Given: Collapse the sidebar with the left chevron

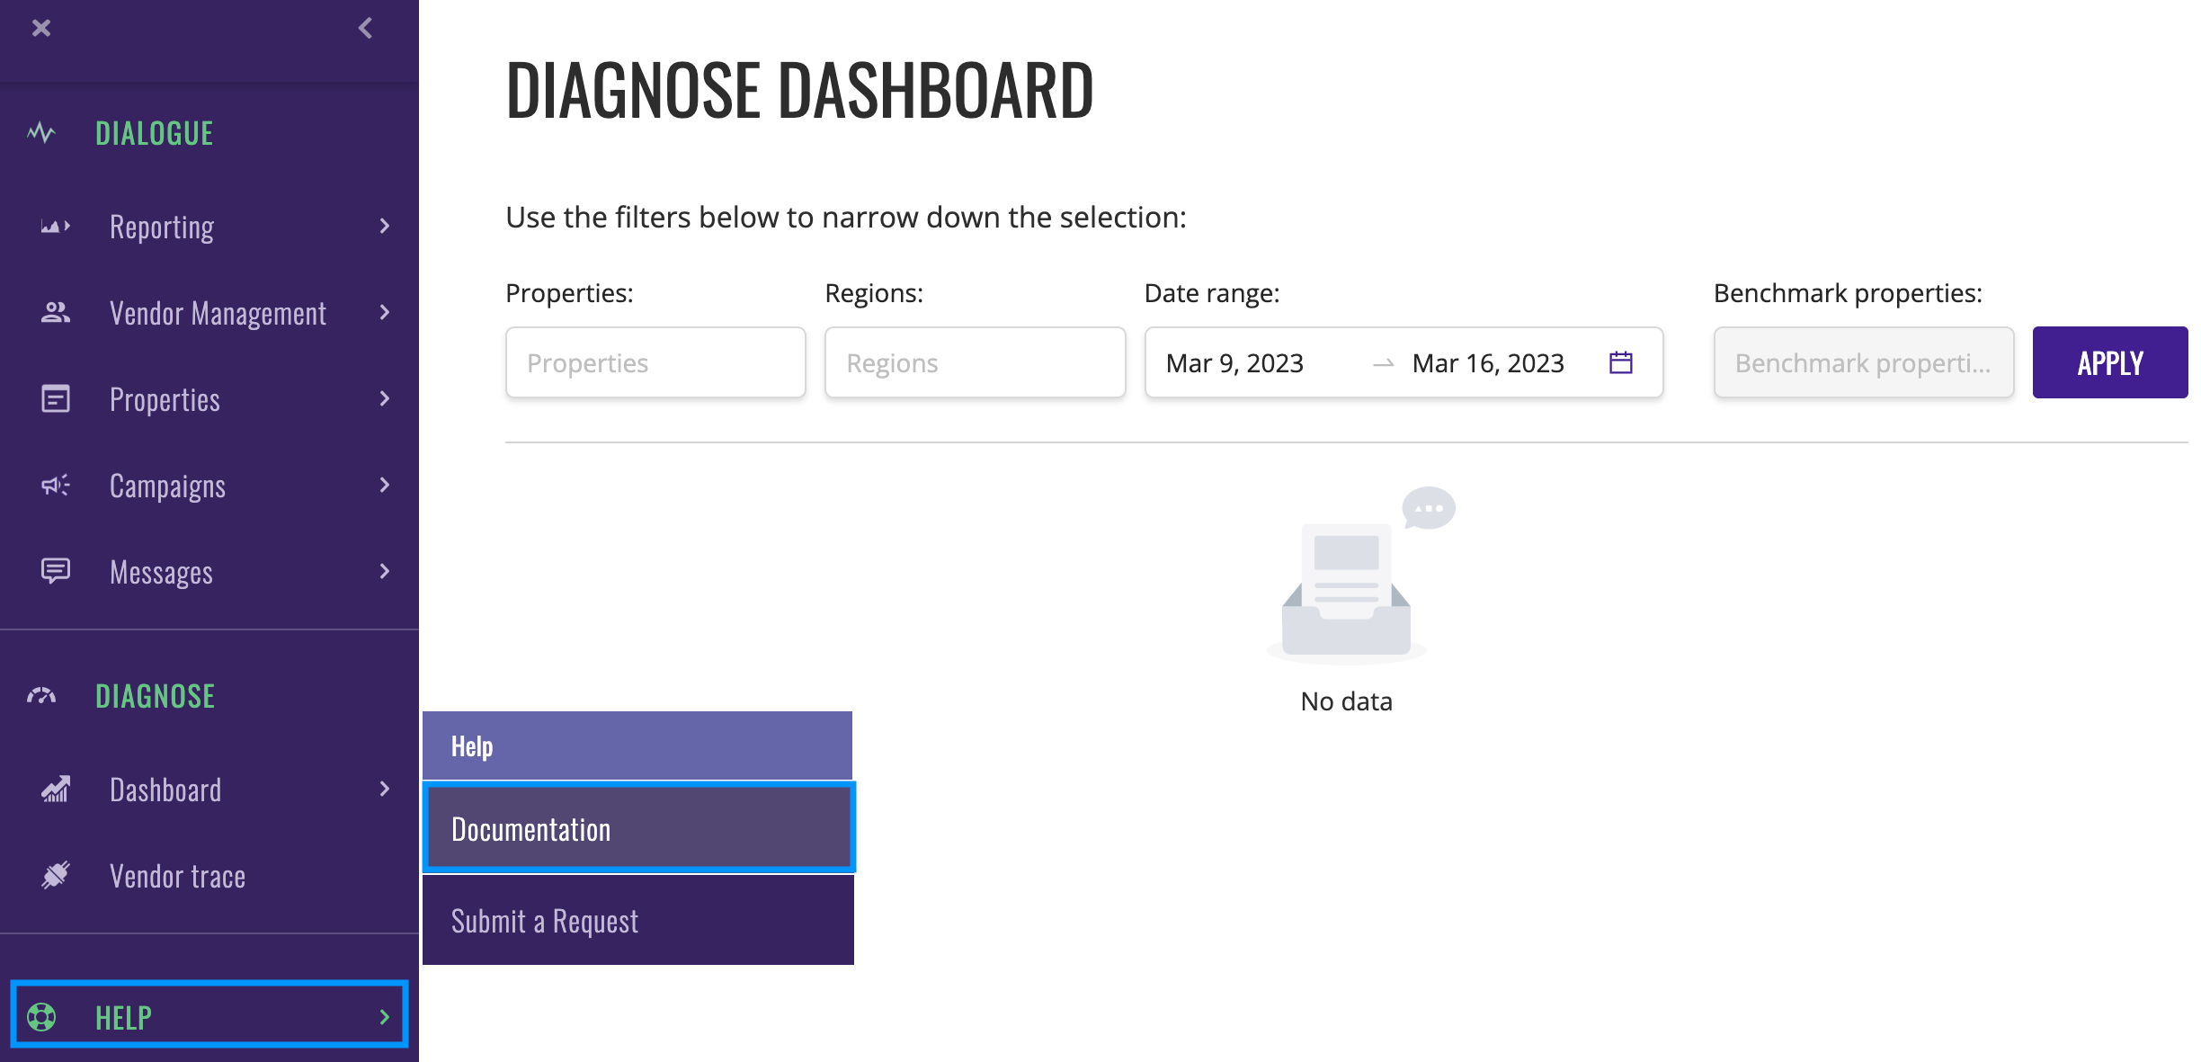Looking at the screenshot, I should [365, 28].
